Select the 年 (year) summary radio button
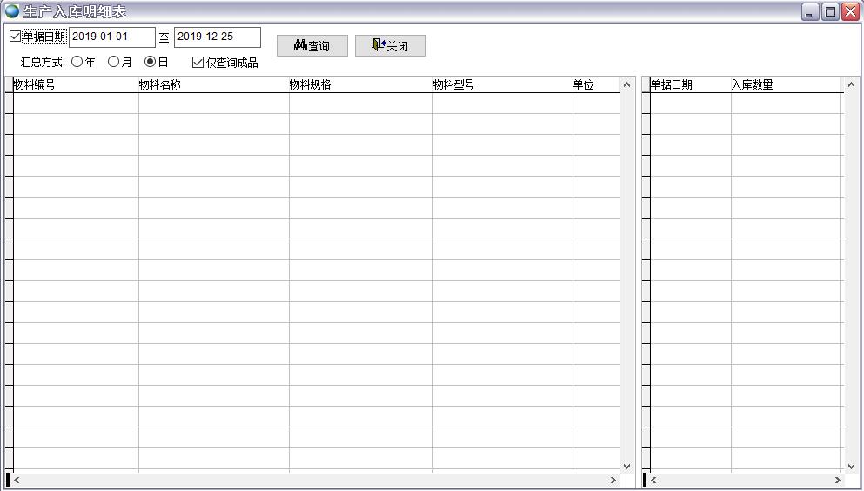This screenshot has width=864, height=491. (x=77, y=62)
